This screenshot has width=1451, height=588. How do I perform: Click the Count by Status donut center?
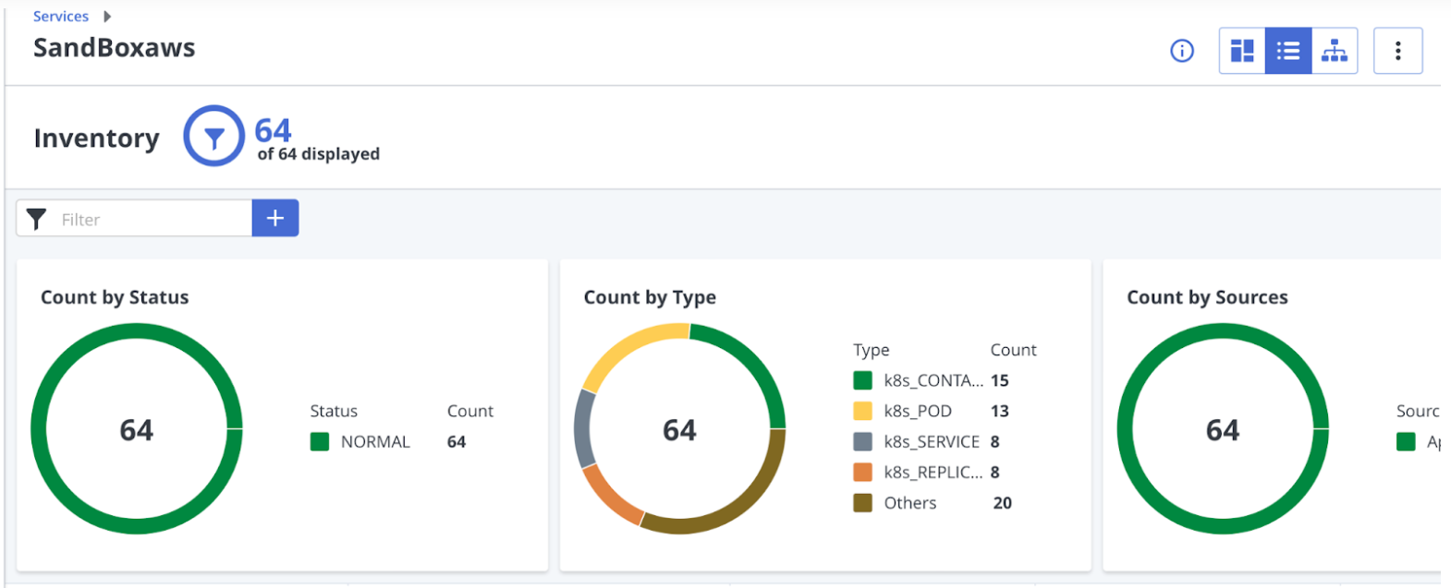[137, 429]
